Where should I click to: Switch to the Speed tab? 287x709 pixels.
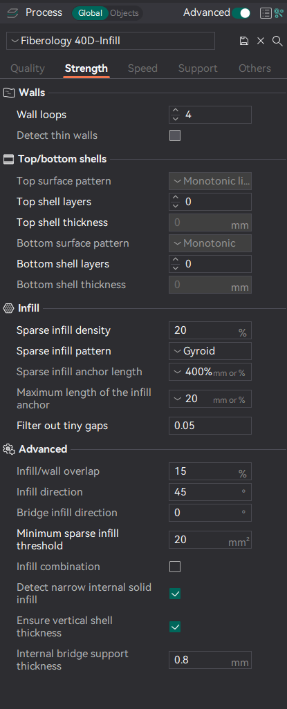[x=142, y=68]
